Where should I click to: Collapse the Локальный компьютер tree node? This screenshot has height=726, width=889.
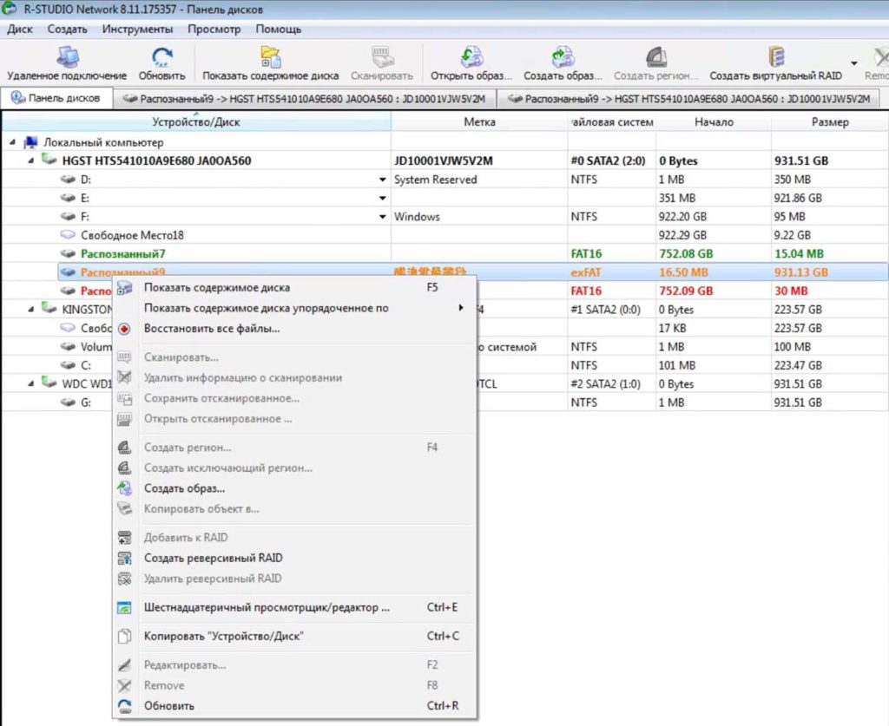[12, 142]
